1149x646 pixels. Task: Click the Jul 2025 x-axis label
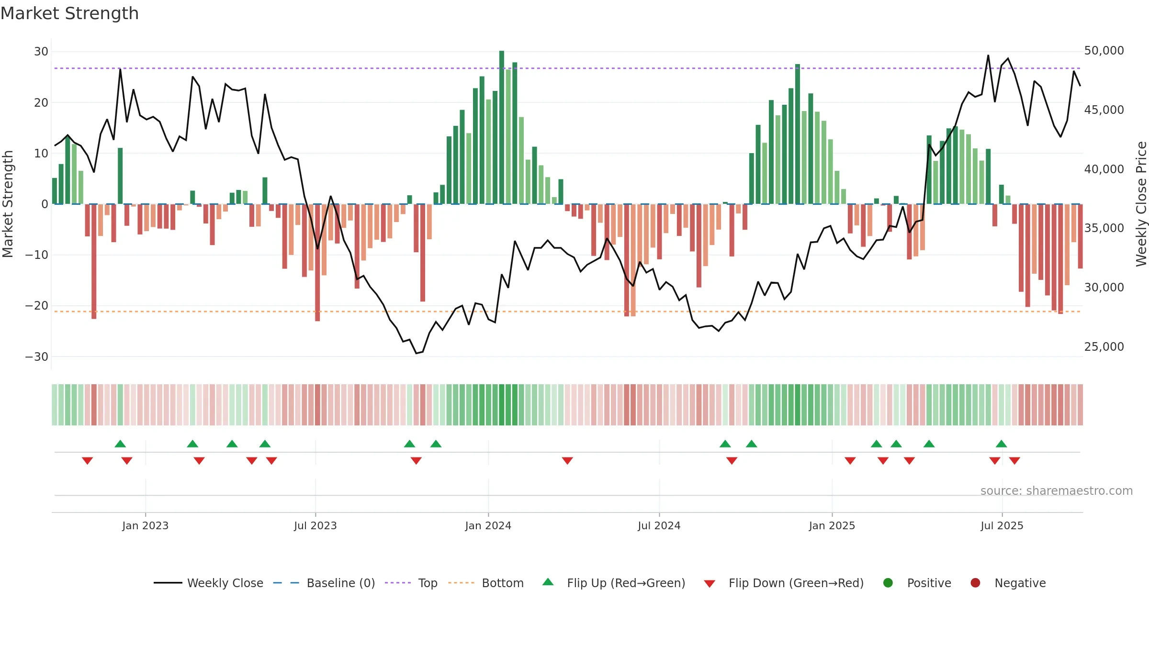[1002, 525]
